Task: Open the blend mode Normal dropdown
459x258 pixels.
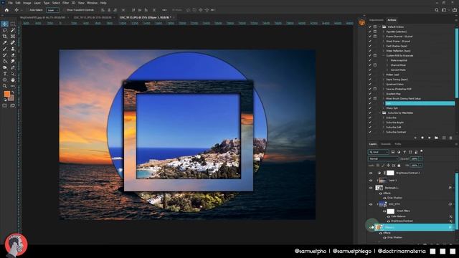Action: [x=383, y=158]
